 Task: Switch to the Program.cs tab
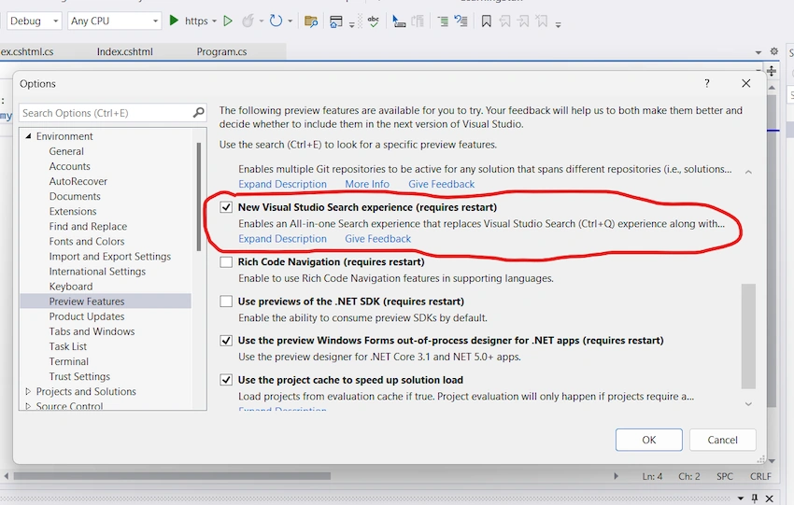pos(221,51)
